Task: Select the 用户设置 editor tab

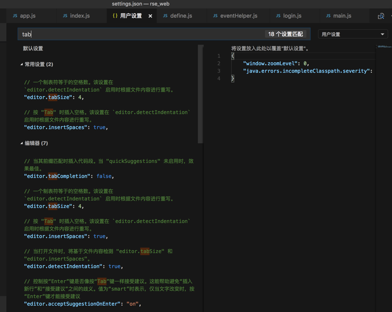Action: click(x=131, y=16)
